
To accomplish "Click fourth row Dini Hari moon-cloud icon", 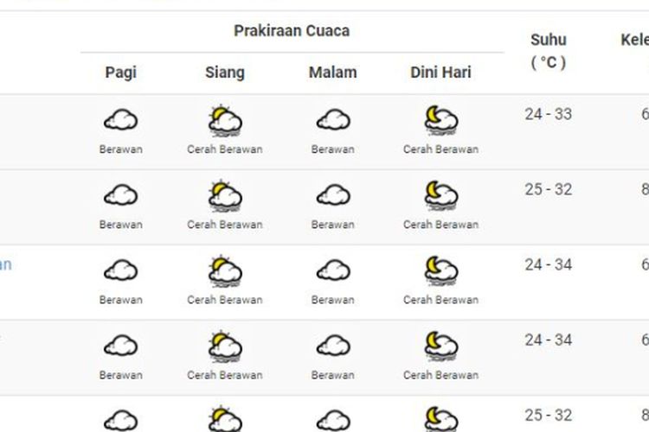I will point(440,346).
